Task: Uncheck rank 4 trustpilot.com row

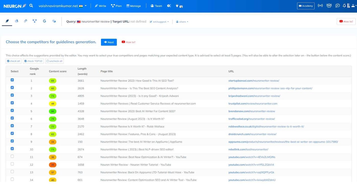Action: coord(12,103)
